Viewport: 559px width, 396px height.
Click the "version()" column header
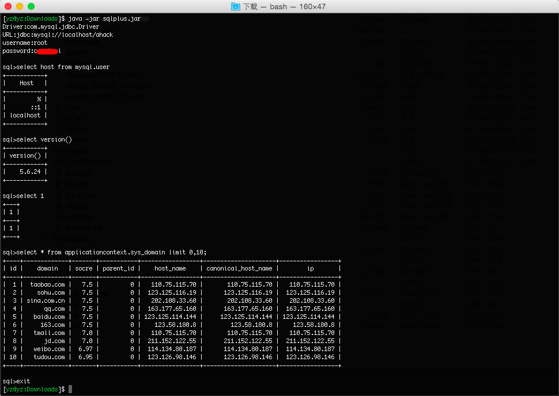[25, 155]
